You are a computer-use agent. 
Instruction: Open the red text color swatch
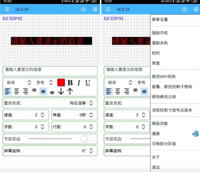tap(61, 83)
